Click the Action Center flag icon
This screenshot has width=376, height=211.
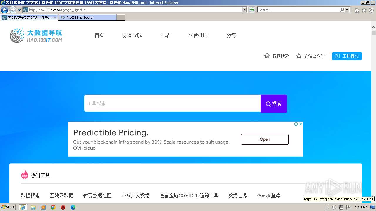tap(348, 207)
